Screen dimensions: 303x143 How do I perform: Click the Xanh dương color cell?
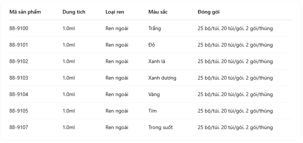tap(162, 78)
